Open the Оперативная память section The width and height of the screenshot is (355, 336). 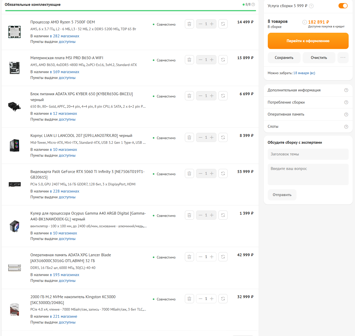[x=308, y=114]
